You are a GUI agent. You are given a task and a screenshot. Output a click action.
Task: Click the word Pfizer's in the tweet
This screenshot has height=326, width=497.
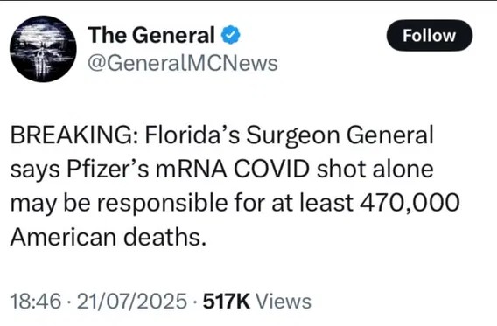click(x=108, y=170)
